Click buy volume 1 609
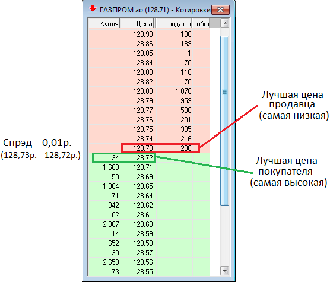Image resolution: width=330 pixels, height=282 pixels. (104, 167)
